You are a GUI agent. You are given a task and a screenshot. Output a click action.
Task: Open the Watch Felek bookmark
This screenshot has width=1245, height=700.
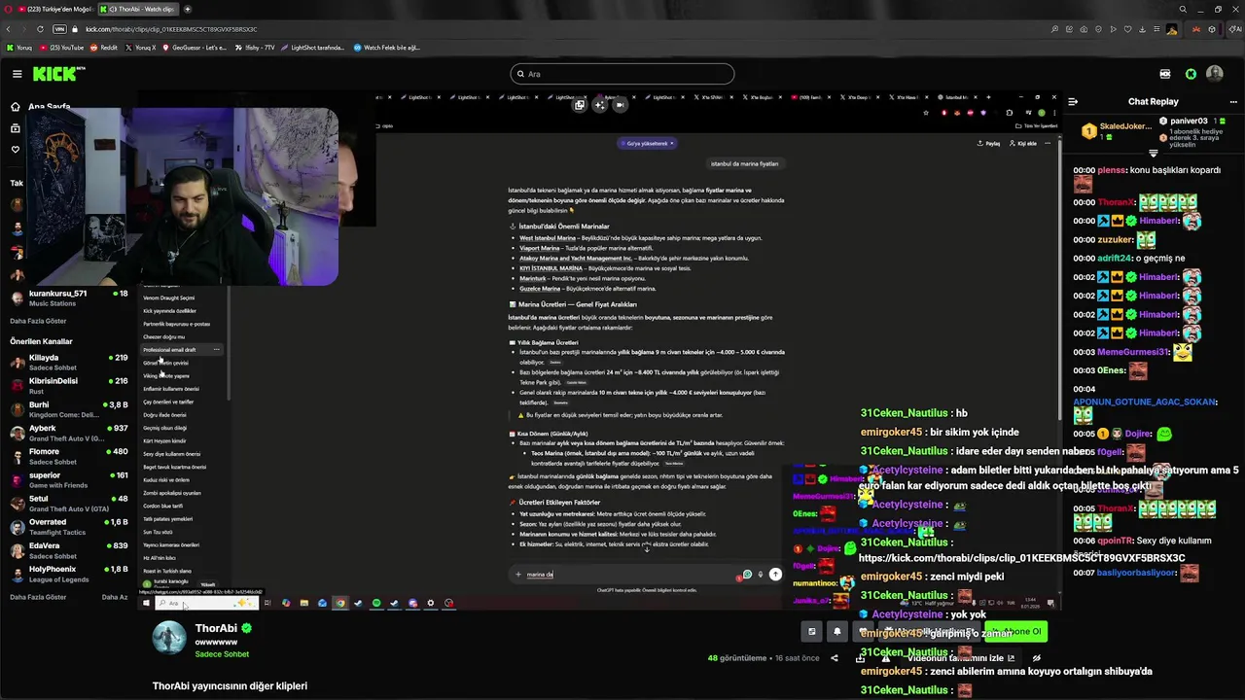[386, 47]
